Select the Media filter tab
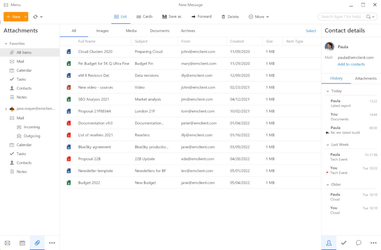The width and height of the screenshot is (381, 250). point(131,31)
